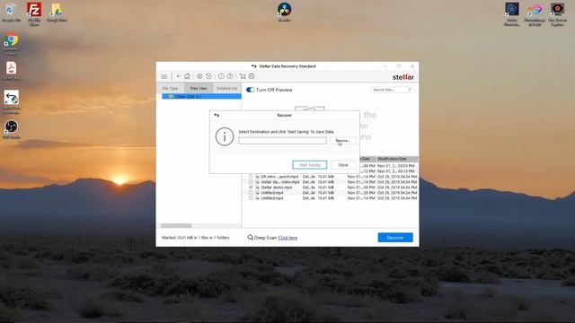
Task: Switch to the Tree View tab
Action: tap(199, 88)
